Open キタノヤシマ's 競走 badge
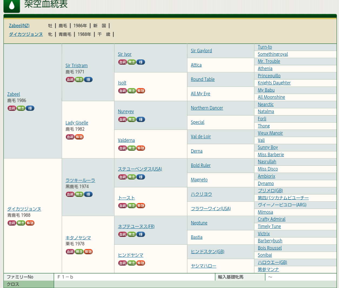The width and height of the screenshot is (339, 288). (x=79, y=252)
